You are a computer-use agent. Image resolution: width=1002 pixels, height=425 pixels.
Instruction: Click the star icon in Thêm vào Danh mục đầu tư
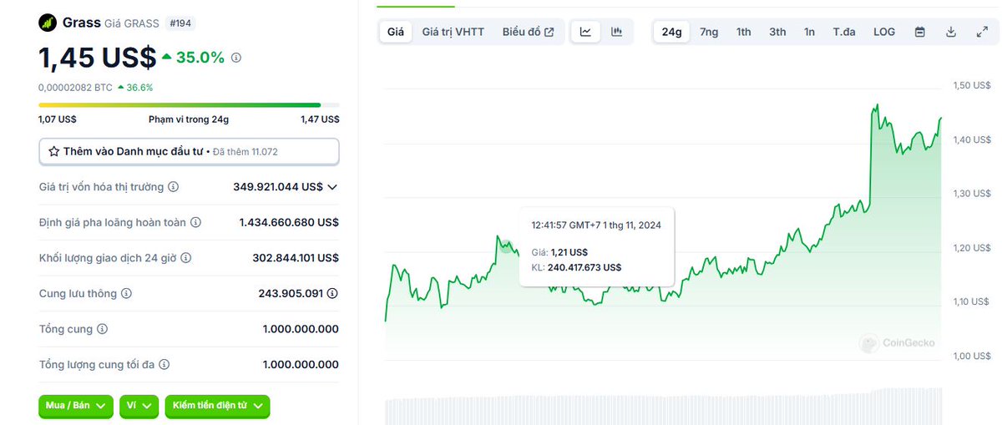(54, 151)
